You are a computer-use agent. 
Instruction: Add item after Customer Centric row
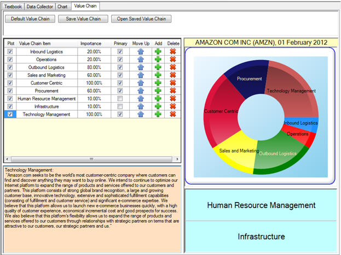158,82
